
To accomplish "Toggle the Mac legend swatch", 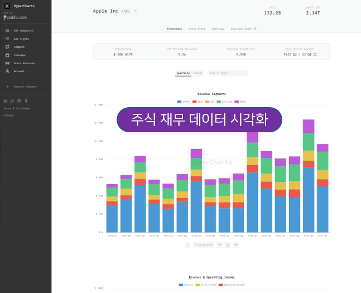I will pos(207,102).
